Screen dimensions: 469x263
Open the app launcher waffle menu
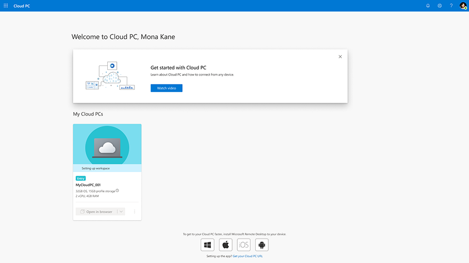click(x=6, y=6)
